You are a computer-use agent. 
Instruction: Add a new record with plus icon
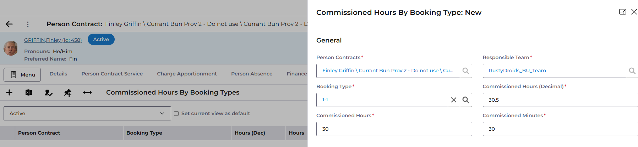pos(9,92)
